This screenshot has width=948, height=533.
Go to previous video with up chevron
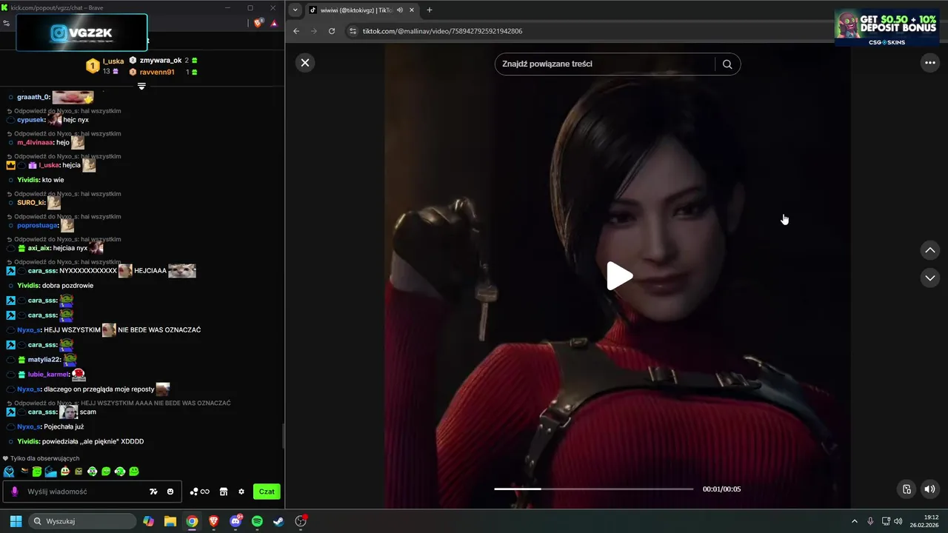pyautogui.click(x=930, y=250)
